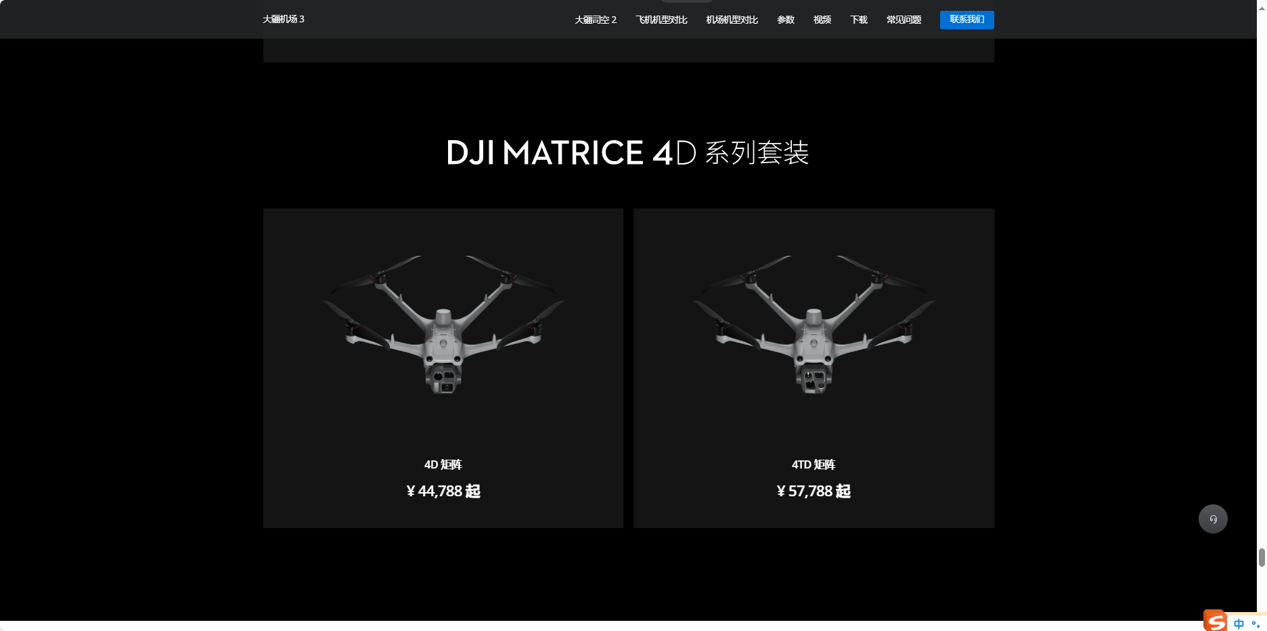Viewport: 1267px width, 631px height.
Task: Go to the 下载 downloads page
Action: click(858, 20)
